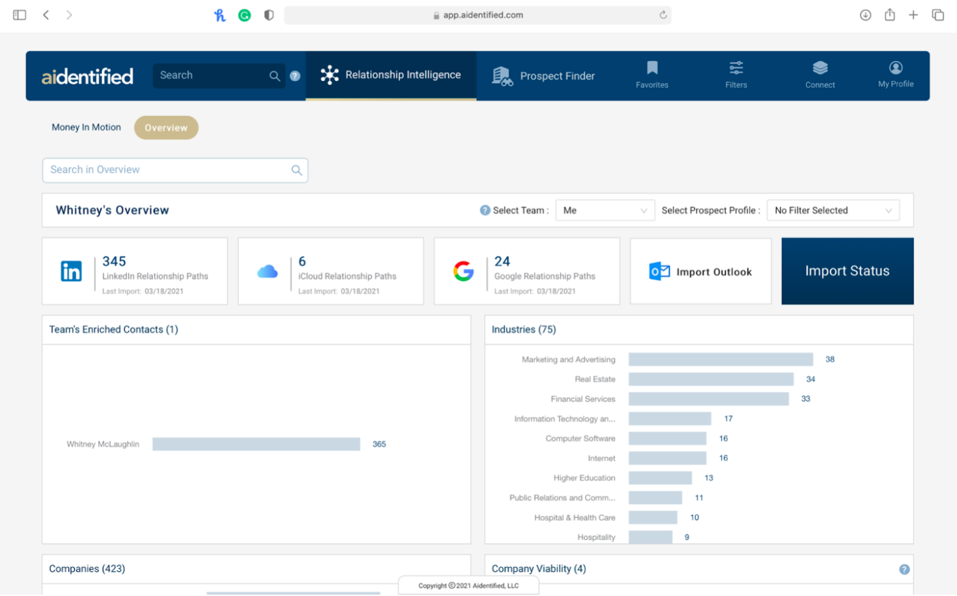Switch to the Prospect Finder tab
This screenshot has height=596, width=957.
(x=543, y=76)
